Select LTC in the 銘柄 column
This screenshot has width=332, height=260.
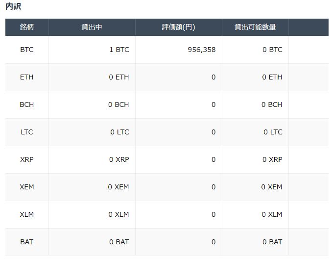tap(27, 132)
